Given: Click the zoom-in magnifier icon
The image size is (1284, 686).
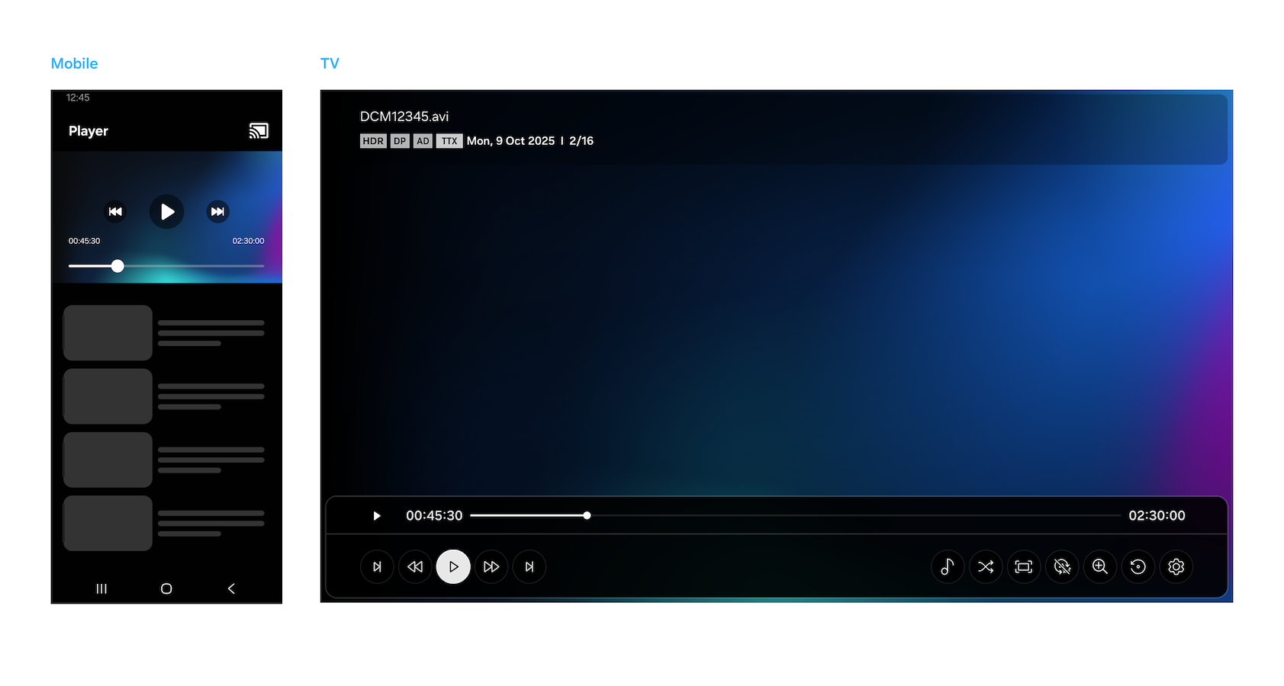Looking at the screenshot, I should click(1099, 566).
